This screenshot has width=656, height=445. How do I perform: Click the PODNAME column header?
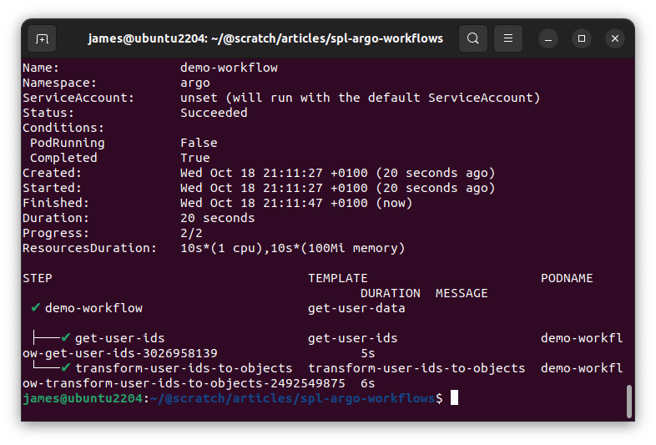[567, 278]
